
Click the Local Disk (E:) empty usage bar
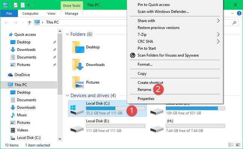tap(115, 126)
